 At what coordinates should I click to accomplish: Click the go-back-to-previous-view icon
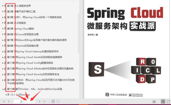pyautogui.click(x=53, y=101)
